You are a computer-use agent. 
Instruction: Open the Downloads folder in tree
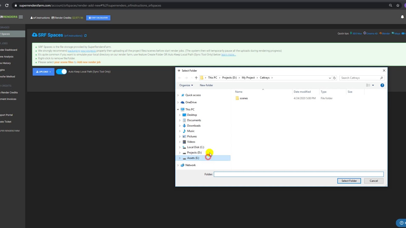coord(193,126)
